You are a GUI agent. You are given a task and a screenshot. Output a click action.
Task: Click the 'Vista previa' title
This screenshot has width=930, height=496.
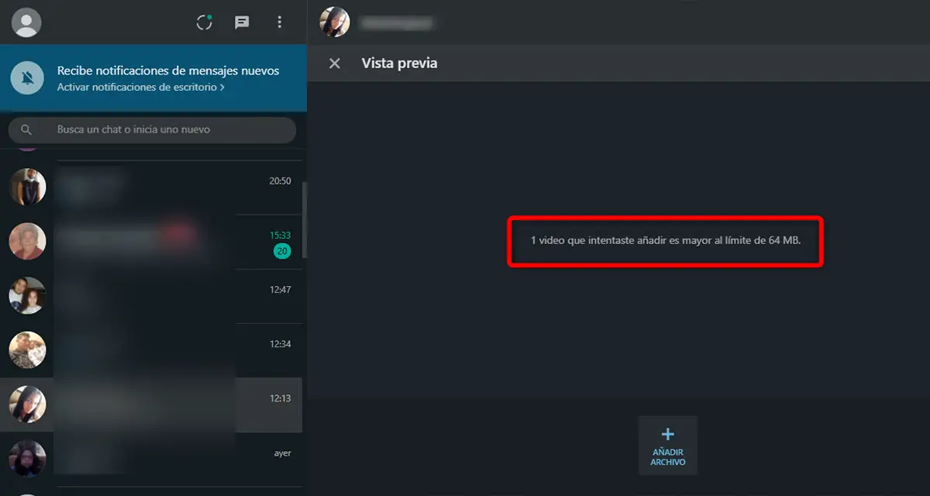(399, 64)
